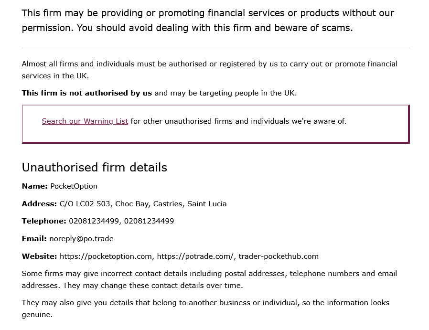Click bold 'This firm is not authorised by us'
This screenshot has width=429, height=330.
(86, 93)
